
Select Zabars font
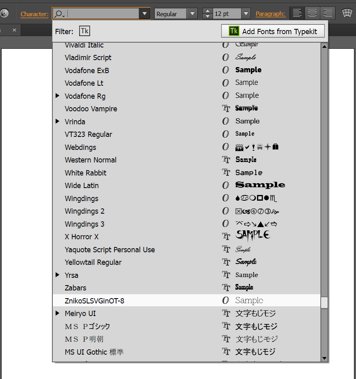[186, 288]
